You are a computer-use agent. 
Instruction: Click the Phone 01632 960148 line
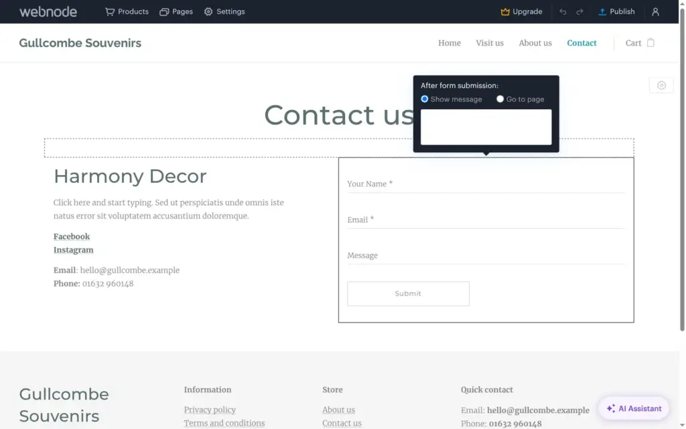(93, 284)
